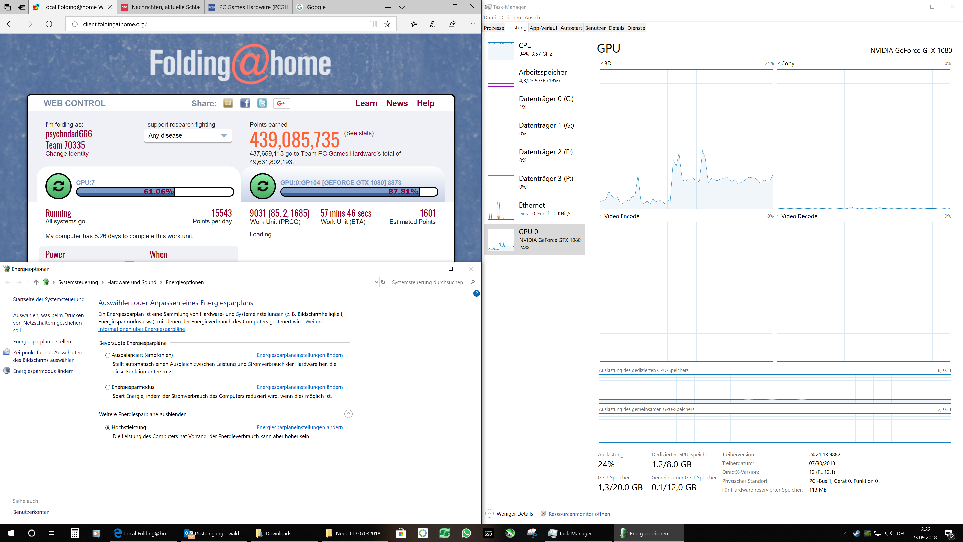This screenshot has width=963, height=542.
Task: Collapse Weitere Energiesparpläne section
Action: coord(348,414)
